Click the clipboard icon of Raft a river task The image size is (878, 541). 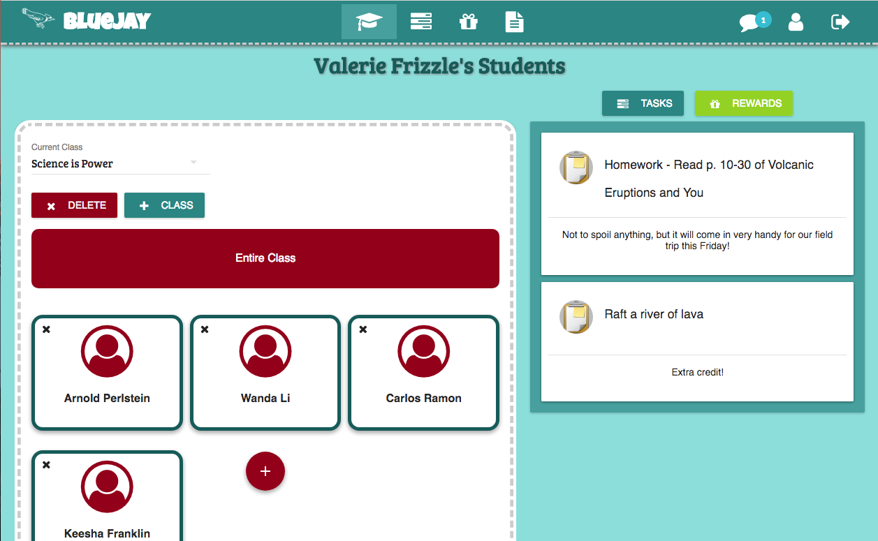[576, 317]
